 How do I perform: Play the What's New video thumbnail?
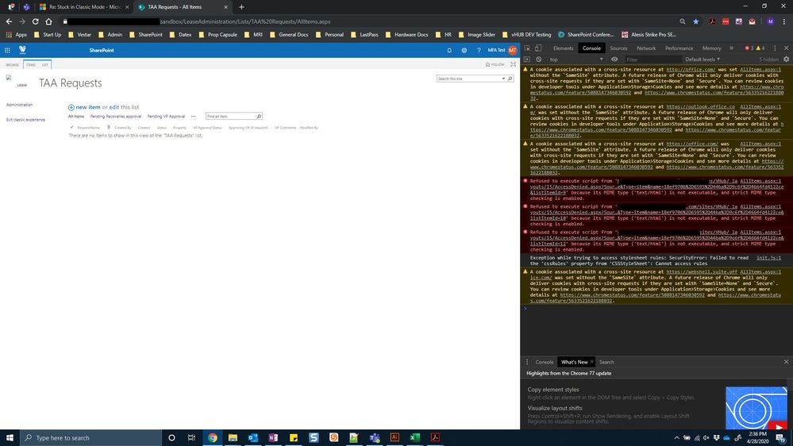(x=756, y=409)
